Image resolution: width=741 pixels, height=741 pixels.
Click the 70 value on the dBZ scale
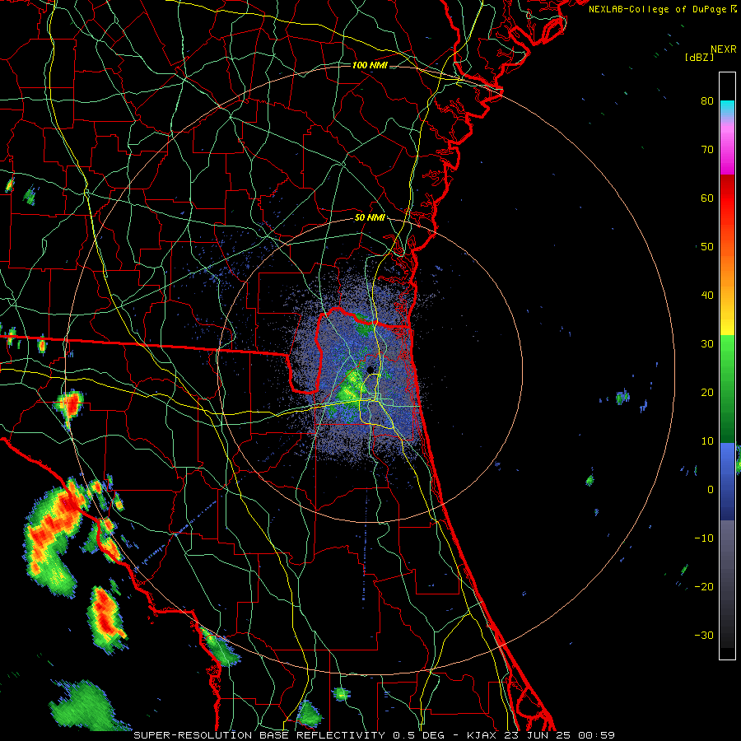(x=707, y=149)
